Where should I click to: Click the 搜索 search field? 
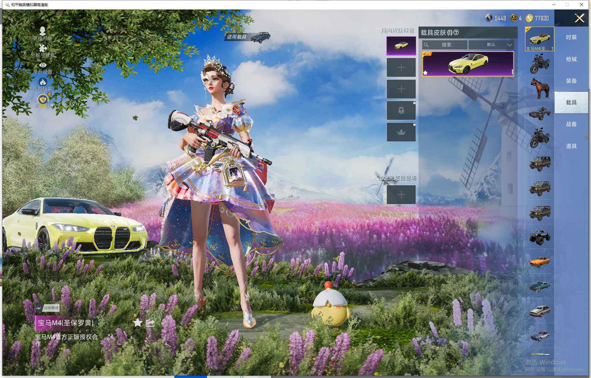point(445,45)
